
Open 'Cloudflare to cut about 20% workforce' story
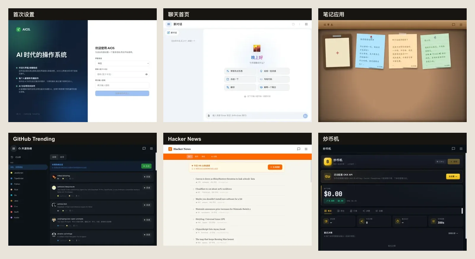tap(214, 189)
